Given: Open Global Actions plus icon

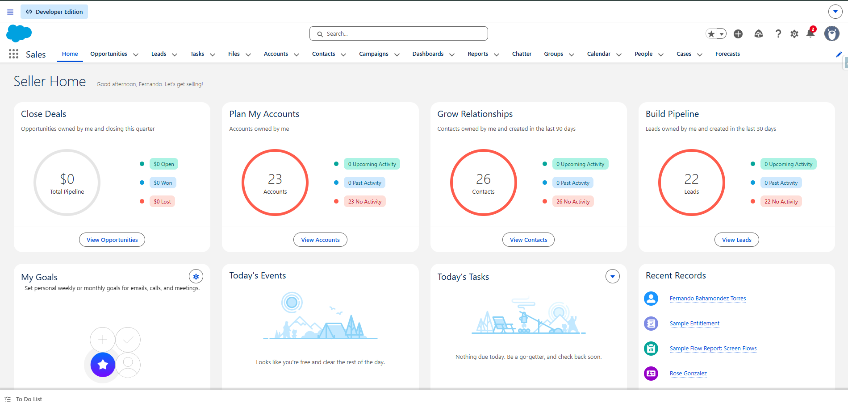Looking at the screenshot, I should pyautogui.click(x=738, y=34).
